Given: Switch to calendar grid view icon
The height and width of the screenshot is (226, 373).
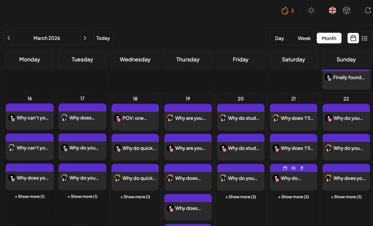Looking at the screenshot, I should [353, 38].
